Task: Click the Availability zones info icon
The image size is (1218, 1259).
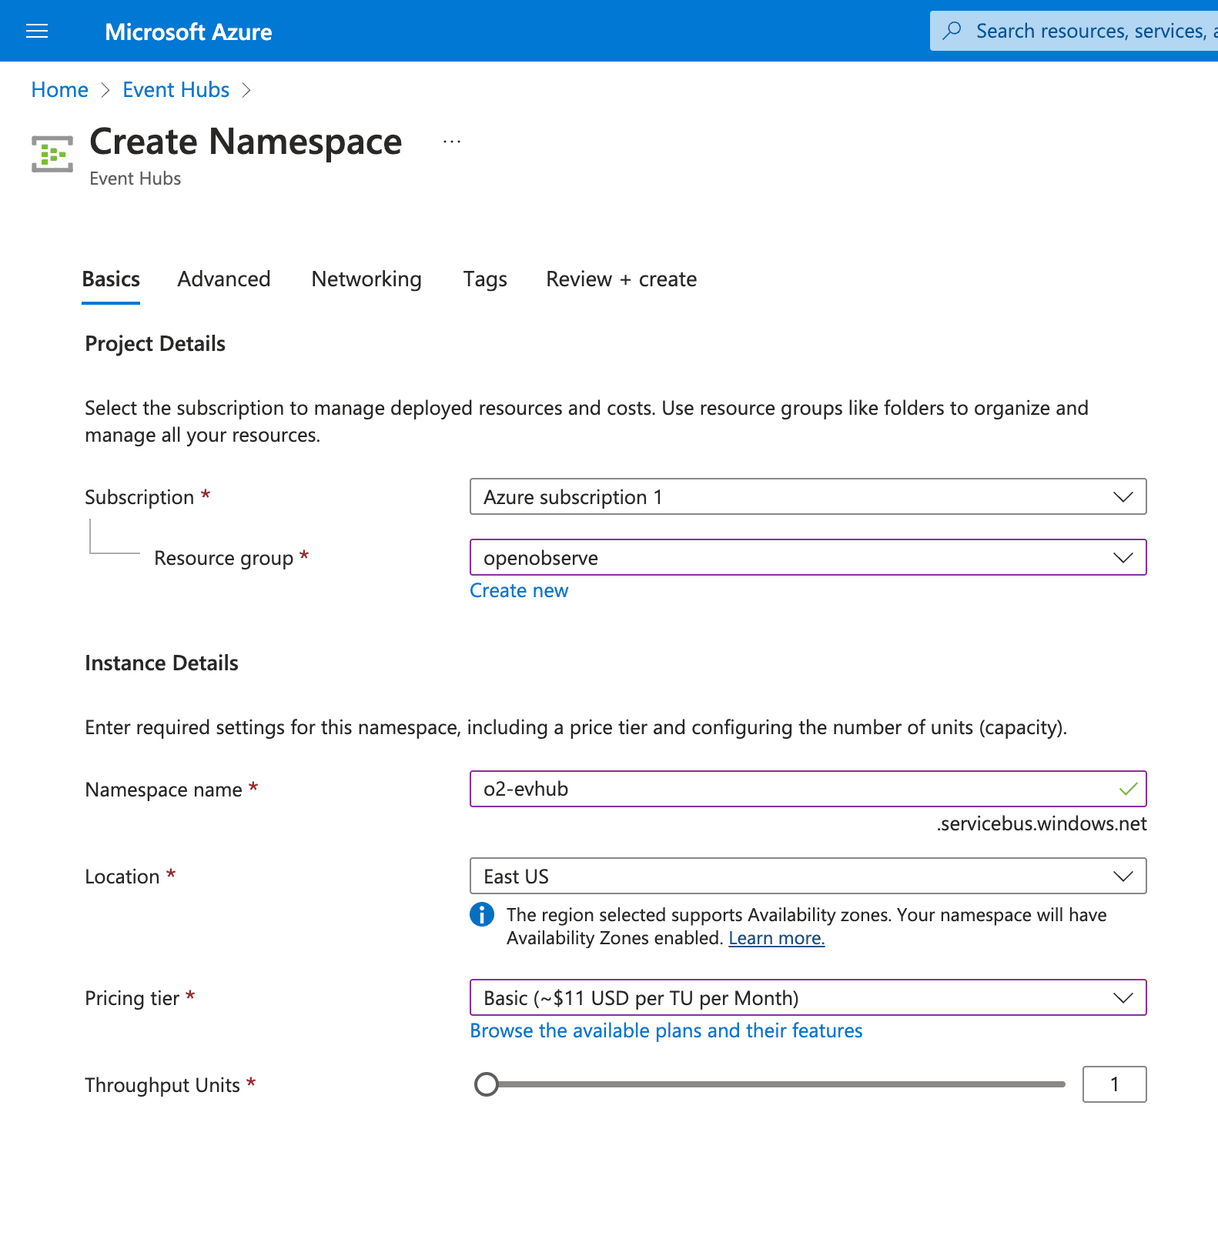Action: click(x=482, y=914)
